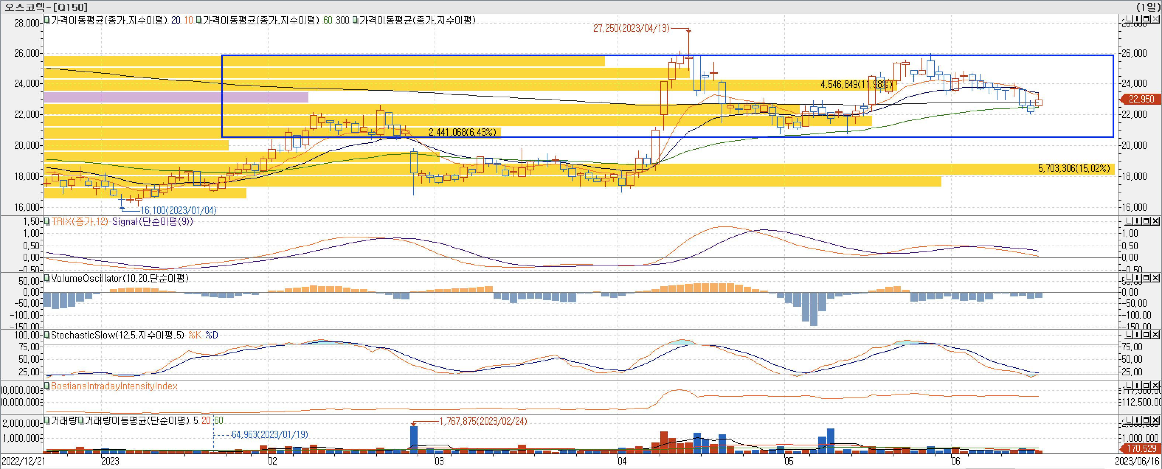Click the purple volume profile bar

176,97
